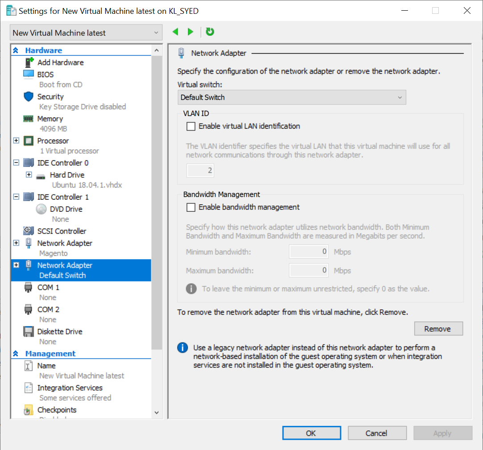Collapse the IDE Controller 0 node
Image resolution: width=483 pixels, height=450 pixels.
[17, 163]
